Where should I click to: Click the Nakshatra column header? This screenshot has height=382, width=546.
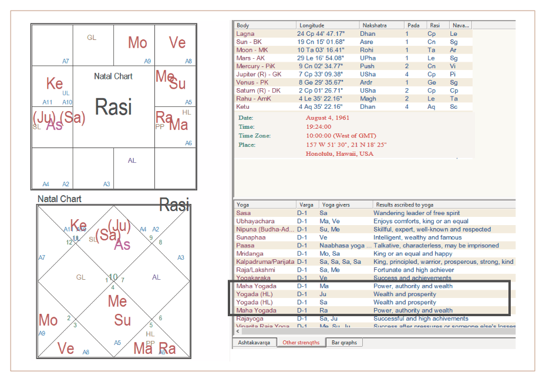click(x=381, y=25)
